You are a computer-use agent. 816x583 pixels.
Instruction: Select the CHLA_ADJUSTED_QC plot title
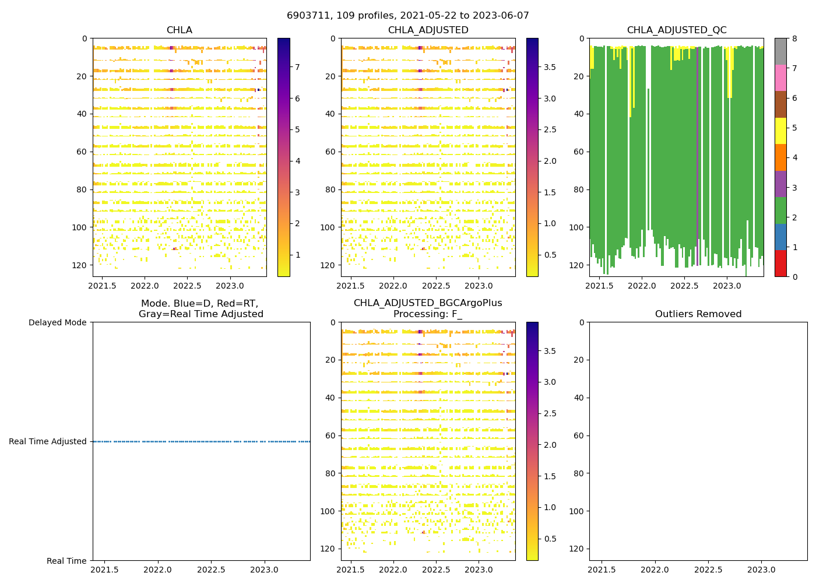pos(676,30)
